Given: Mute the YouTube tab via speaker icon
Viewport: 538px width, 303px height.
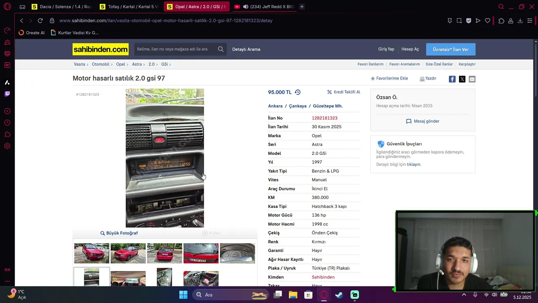Looking at the screenshot, I should (245, 7).
